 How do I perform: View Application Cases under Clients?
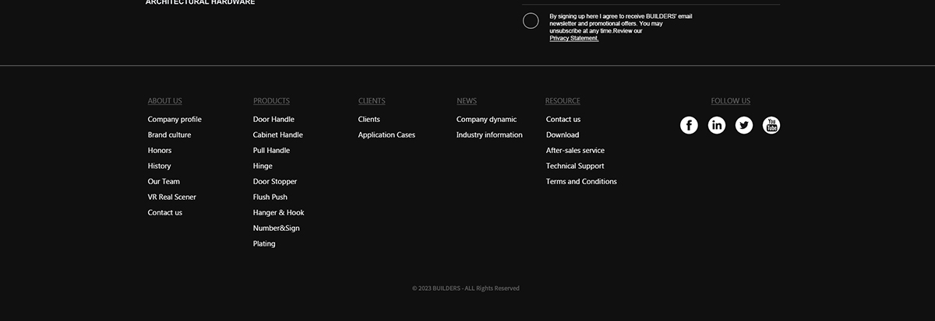(x=386, y=135)
